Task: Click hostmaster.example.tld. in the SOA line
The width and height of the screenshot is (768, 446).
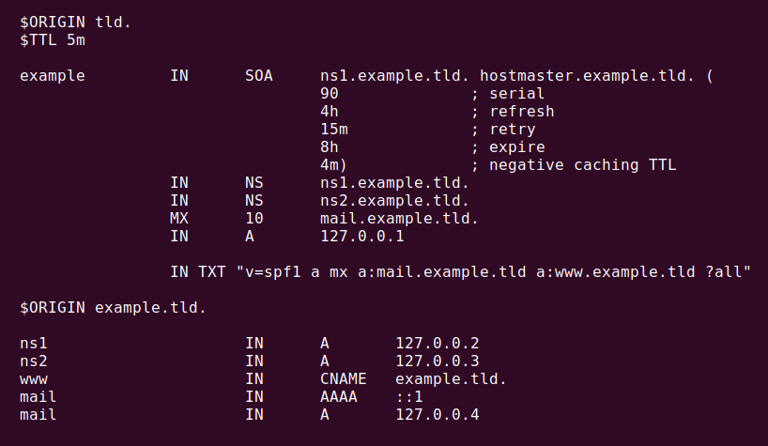Action: [587, 75]
